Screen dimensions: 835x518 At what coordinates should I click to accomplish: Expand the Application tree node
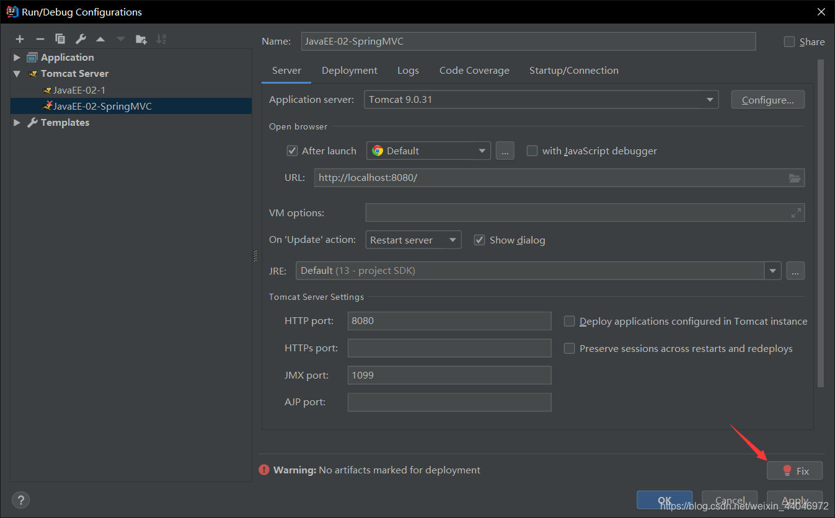[17, 58]
